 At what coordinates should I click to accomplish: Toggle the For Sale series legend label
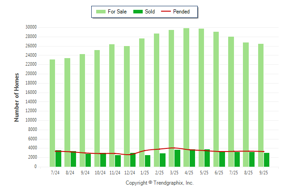tap(117, 12)
